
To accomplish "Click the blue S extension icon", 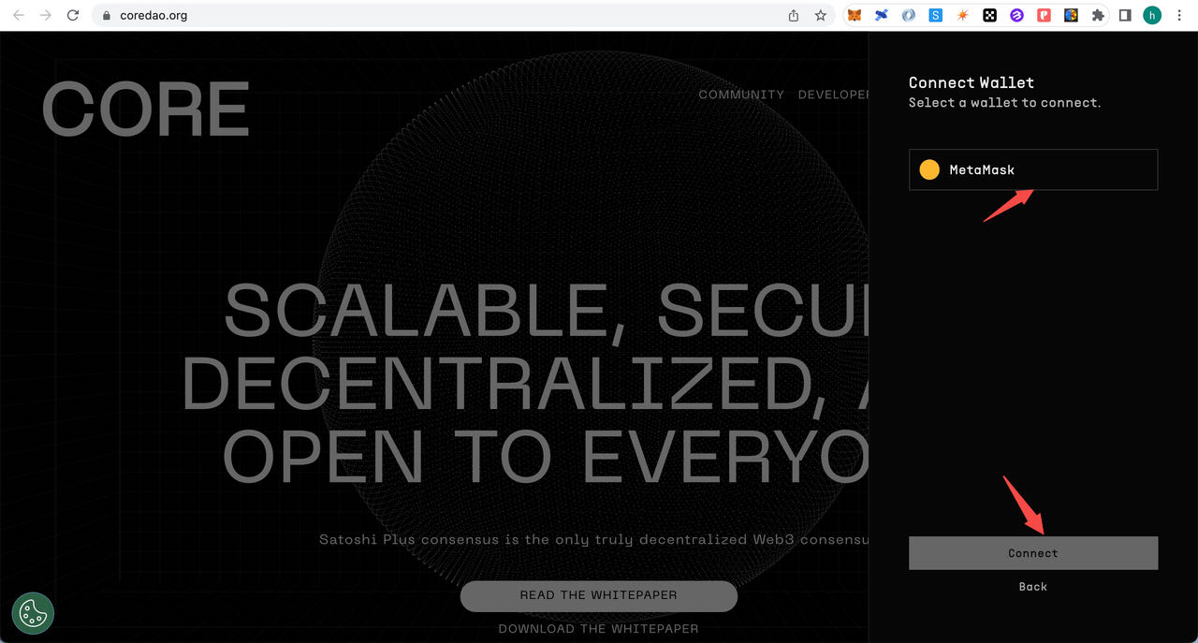I will pyautogui.click(x=935, y=15).
